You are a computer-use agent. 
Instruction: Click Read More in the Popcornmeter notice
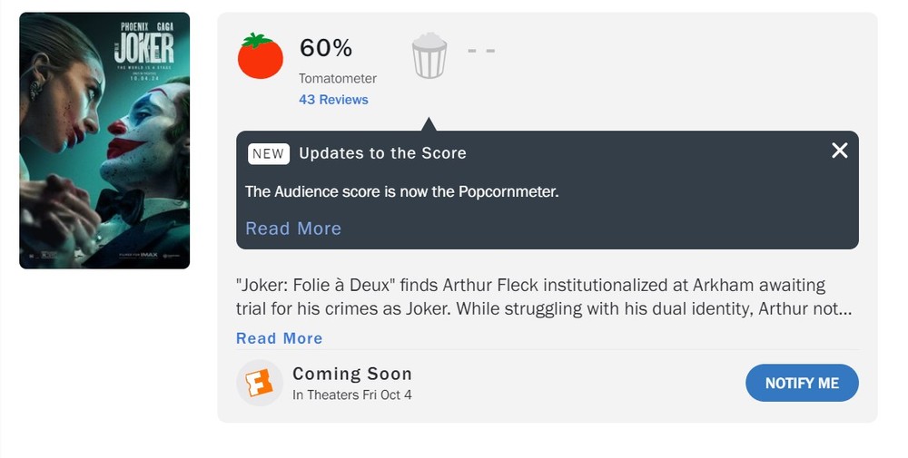[293, 229]
